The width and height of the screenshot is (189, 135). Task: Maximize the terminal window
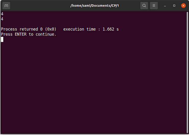174,6
